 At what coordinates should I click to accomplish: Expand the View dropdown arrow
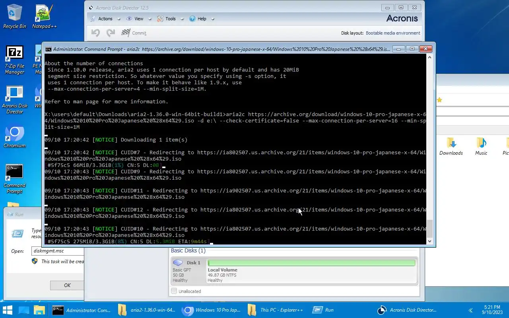[150, 19]
